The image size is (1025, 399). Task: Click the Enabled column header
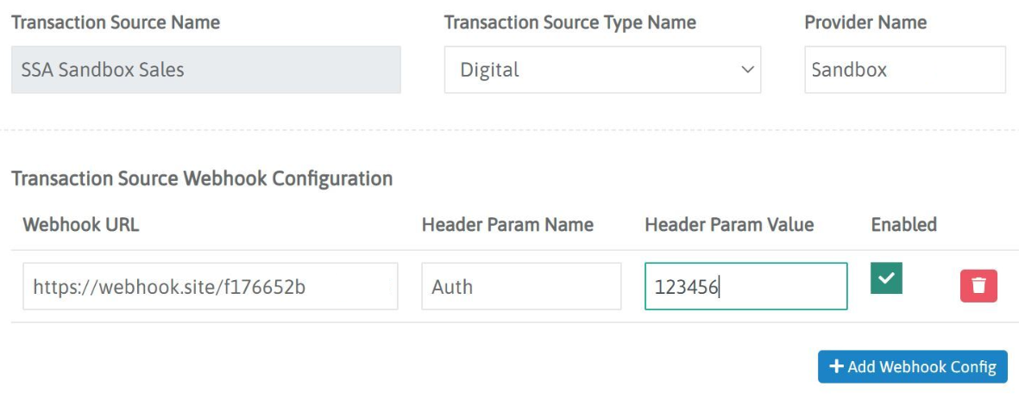(x=903, y=225)
